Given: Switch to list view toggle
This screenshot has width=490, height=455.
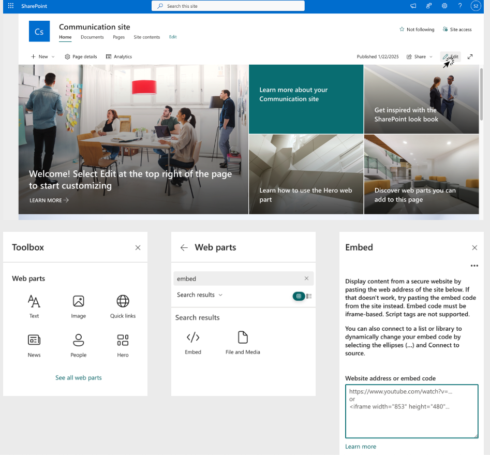Looking at the screenshot, I should (309, 296).
